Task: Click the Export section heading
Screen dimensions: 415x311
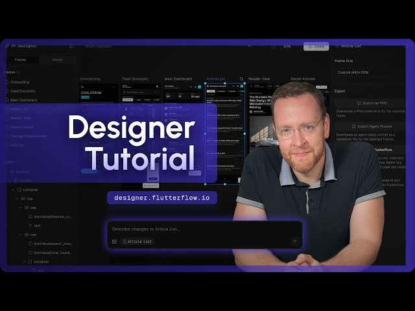Action: [x=340, y=91]
